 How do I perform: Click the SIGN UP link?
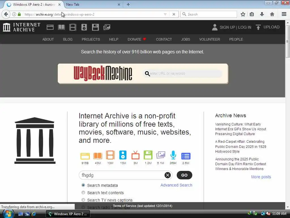(x=227, y=27)
